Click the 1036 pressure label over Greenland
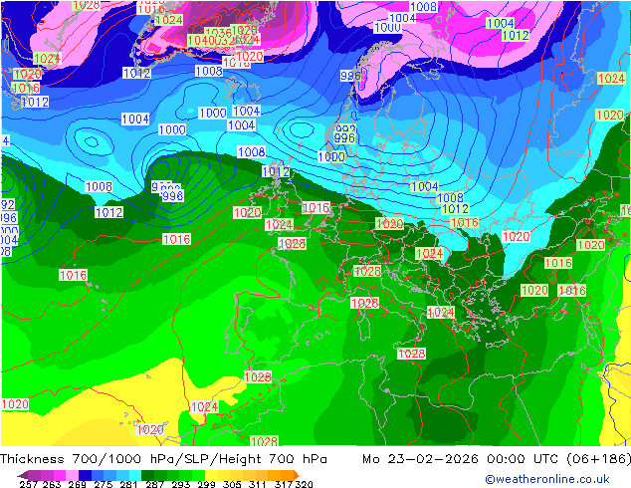This screenshot has width=631, height=488. 218,33
